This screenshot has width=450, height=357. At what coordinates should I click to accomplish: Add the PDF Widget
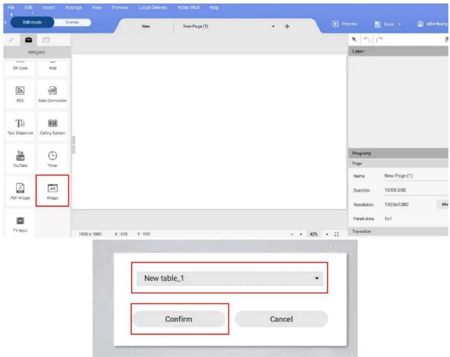pos(20,191)
